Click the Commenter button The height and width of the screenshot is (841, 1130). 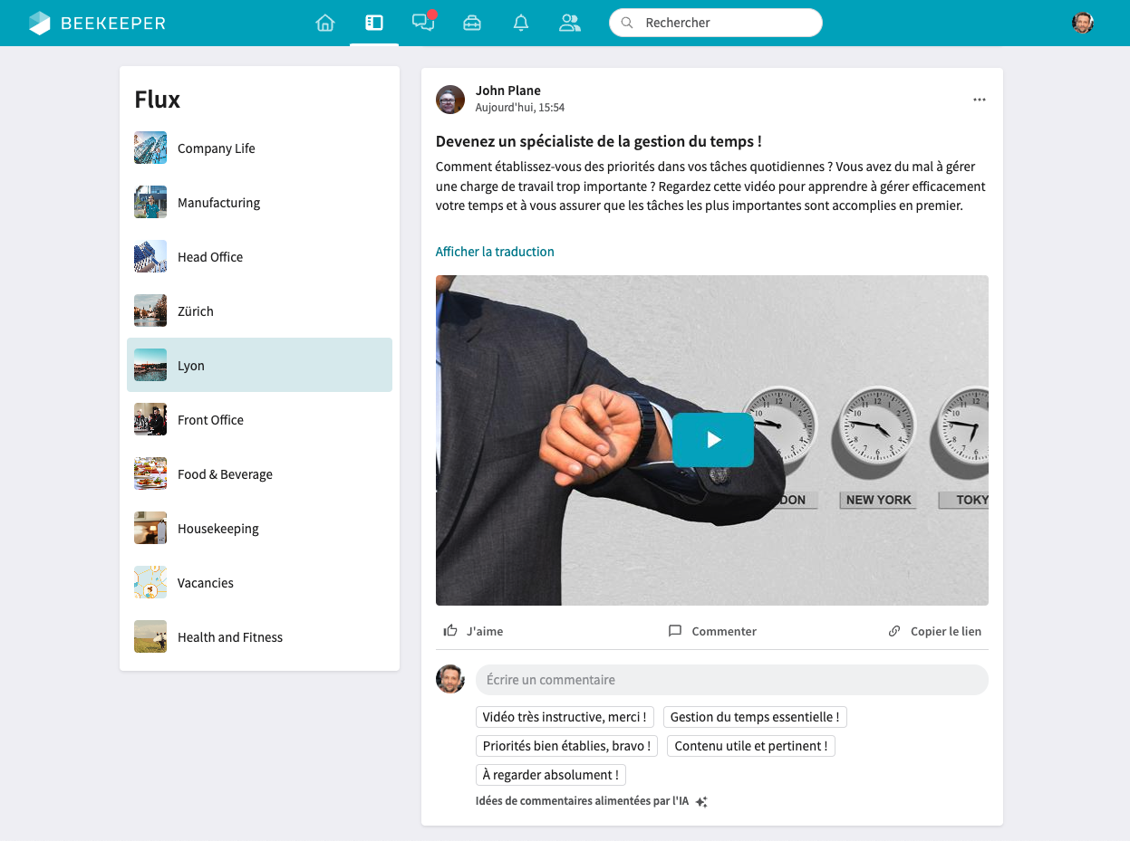pyautogui.click(x=712, y=631)
